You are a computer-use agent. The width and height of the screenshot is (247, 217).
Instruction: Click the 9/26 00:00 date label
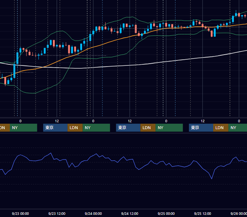coord(239,213)
